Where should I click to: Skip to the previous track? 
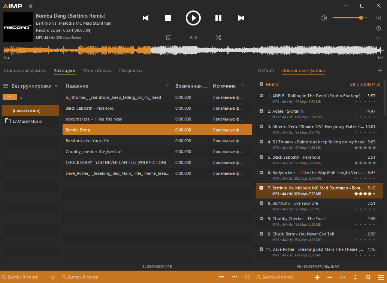click(x=146, y=18)
